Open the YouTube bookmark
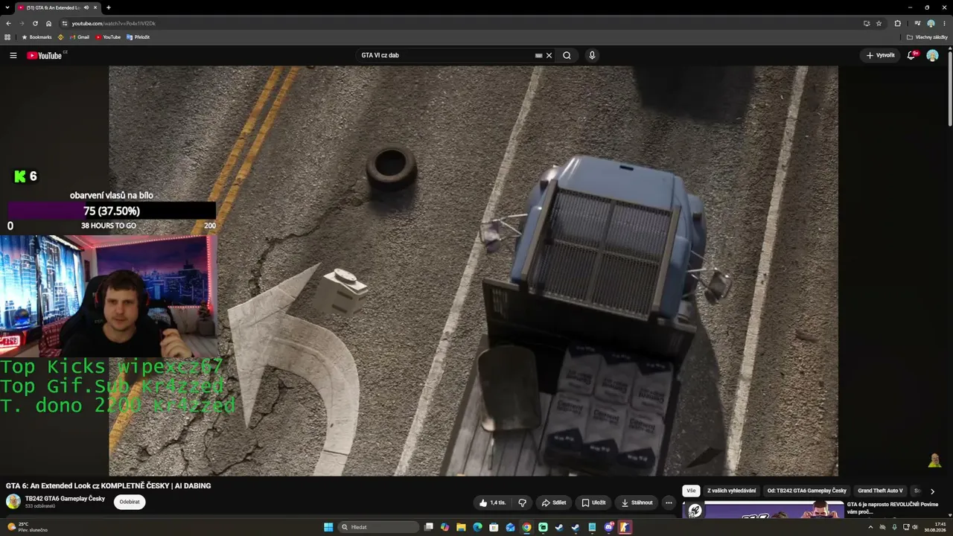Image resolution: width=953 pixels, height=536 pixels. pos(108,37)
